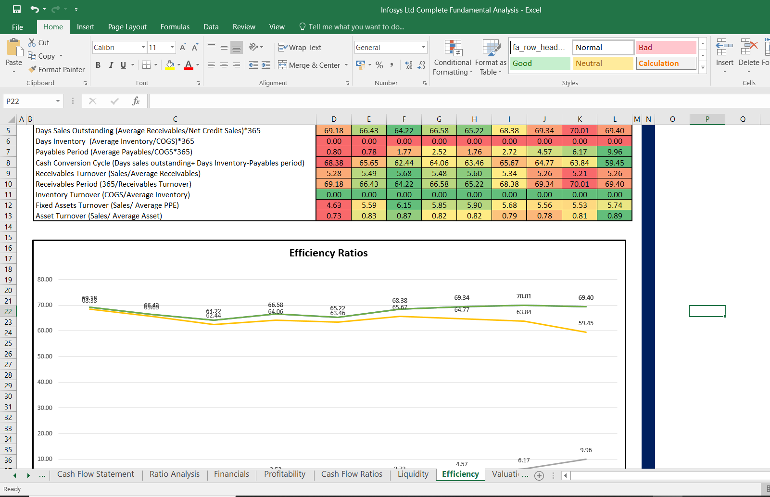Image resolution: width=770 pixels, height=497 pixels.
Task: Toggle Underline formatting
Action: [124, 65]
